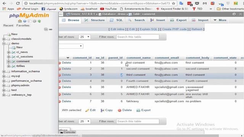This screenshot has width=244, height=137.
Task: Click the horizontal scrollbar at bottom
Action: 150,135
